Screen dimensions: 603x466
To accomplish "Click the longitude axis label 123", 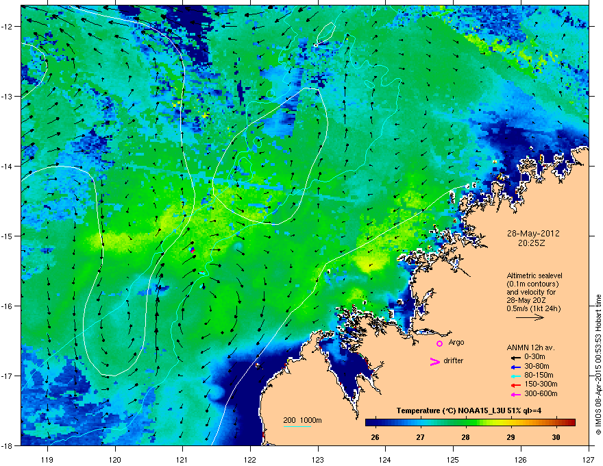I will coord(318,459).
